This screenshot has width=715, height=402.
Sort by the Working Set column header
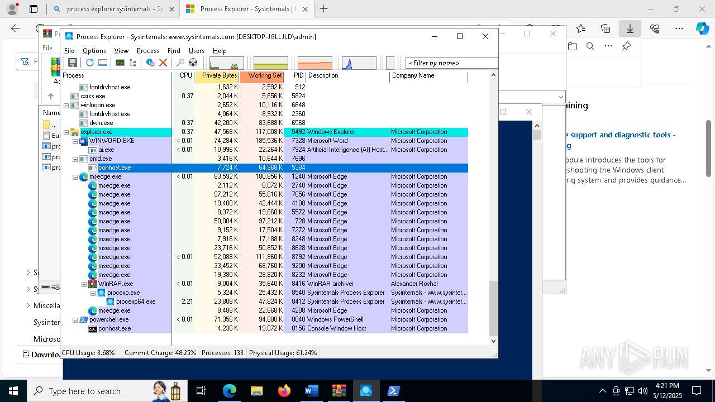click(x=261, y=76)
